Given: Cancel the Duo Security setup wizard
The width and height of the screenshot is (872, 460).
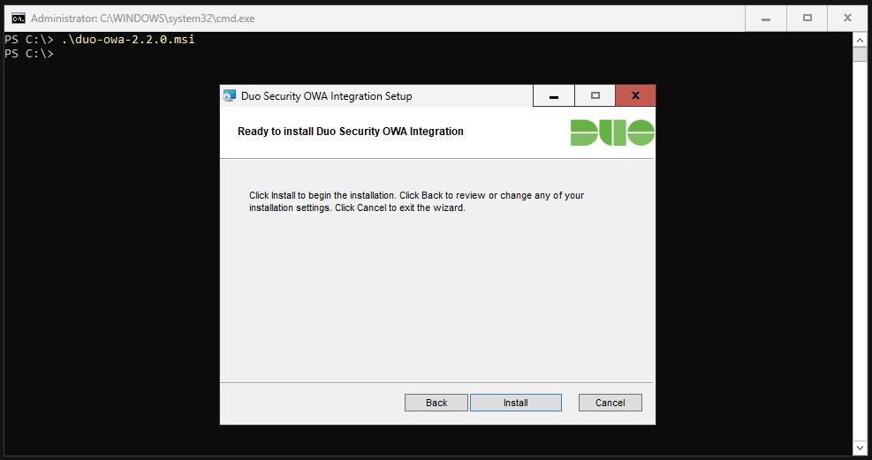Looking at the screenshot, I should (x=610, y=403).
